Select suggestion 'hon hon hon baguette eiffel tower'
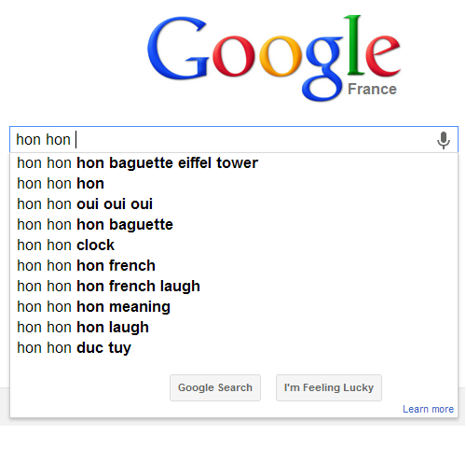Screen dimensions: 466x463 coord(234,163)
